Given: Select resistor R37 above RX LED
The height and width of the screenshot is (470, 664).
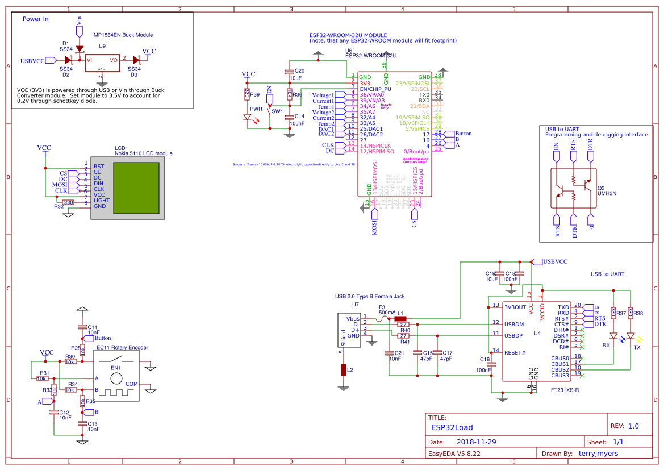Looking at the screenshot, I should 613,313.
